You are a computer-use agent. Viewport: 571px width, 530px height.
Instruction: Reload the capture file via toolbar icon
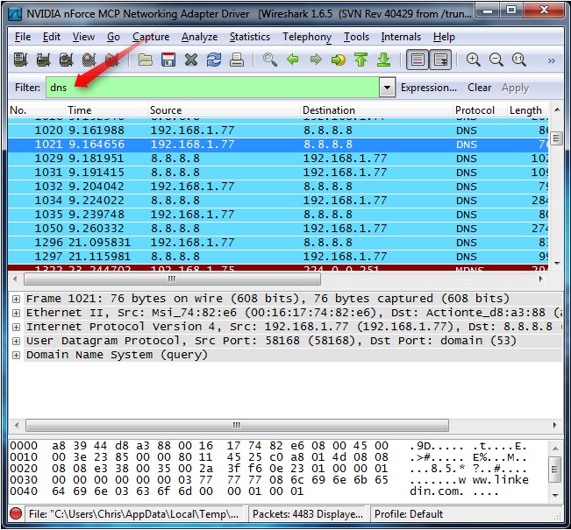pos(214,60)
